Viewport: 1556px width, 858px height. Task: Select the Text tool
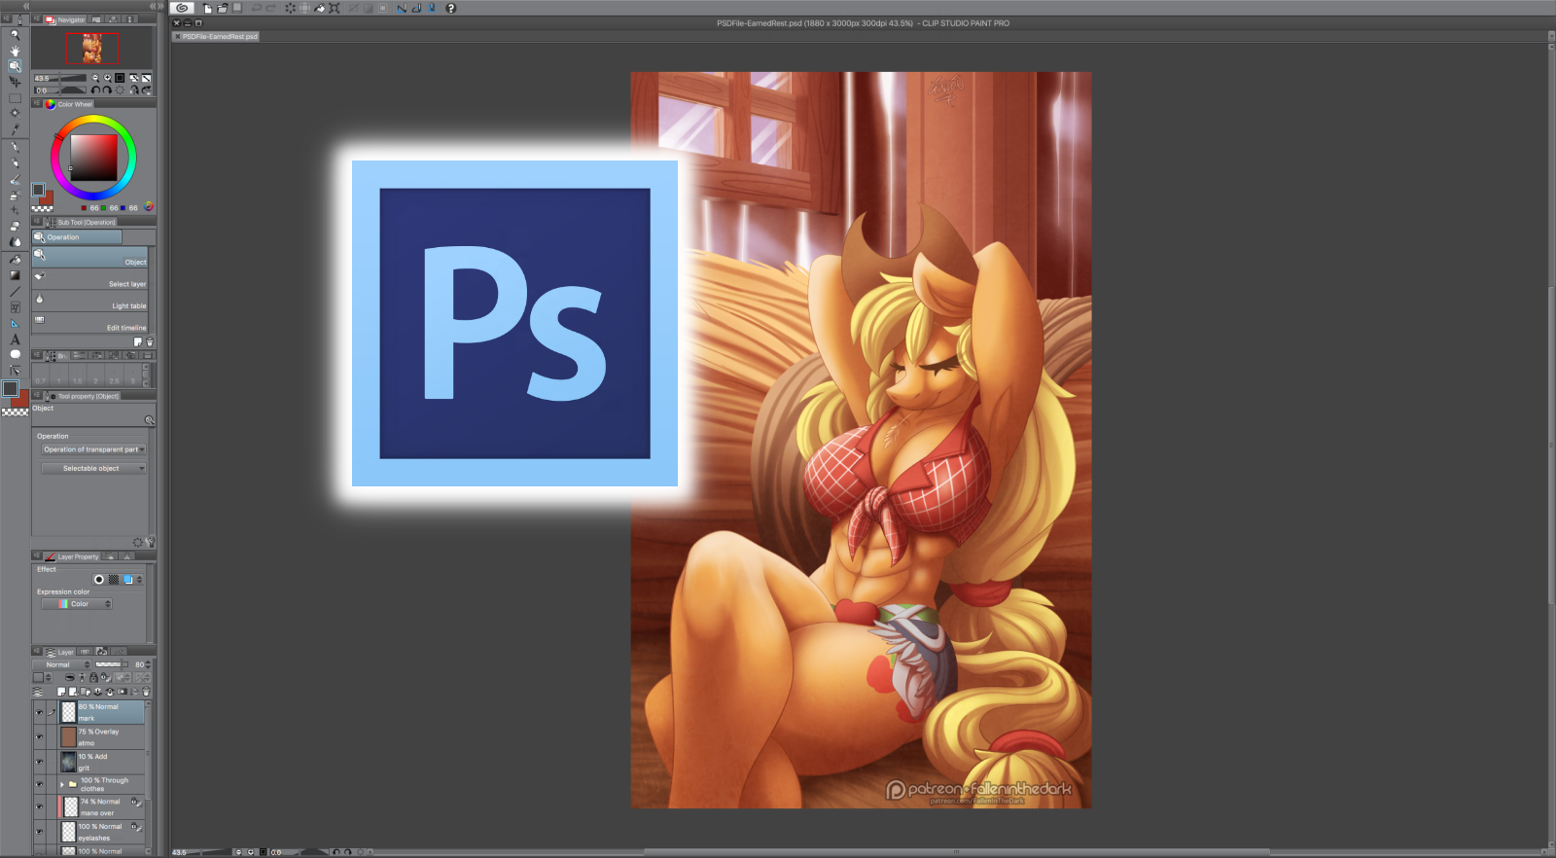15,340
